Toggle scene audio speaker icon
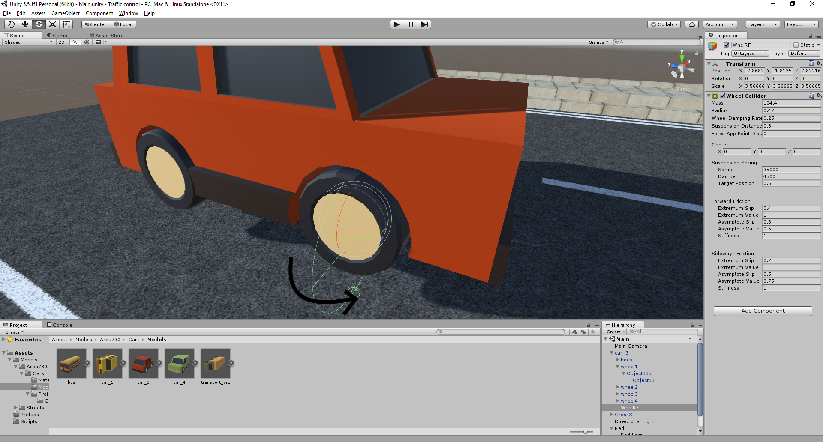The image size is (823, 442). click(x=87, y=42)
